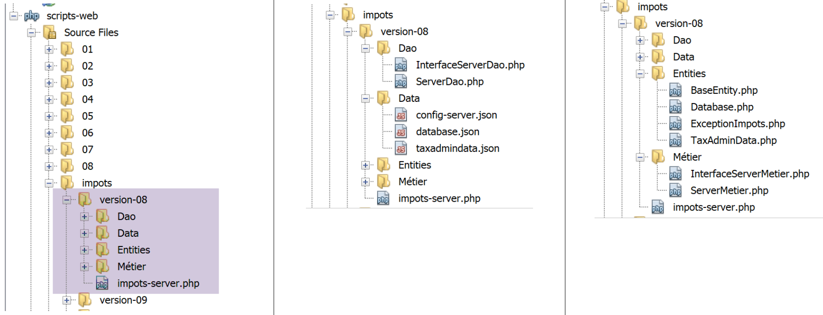Viewport: 823px width, 315px height.
Task: Select taxadmindata.json file
Action: (x=457, y=149)
